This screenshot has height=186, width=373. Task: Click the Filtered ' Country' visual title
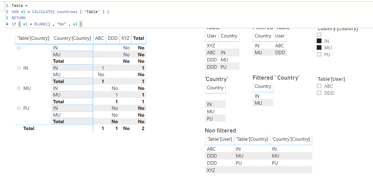pyautogui.click(x=276, y=78)
